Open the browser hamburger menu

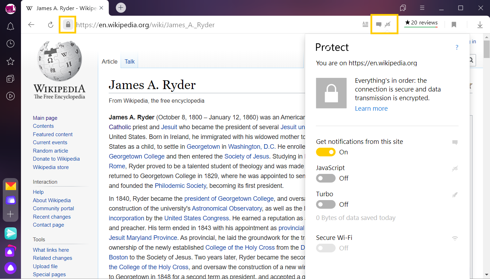point(422,8)
